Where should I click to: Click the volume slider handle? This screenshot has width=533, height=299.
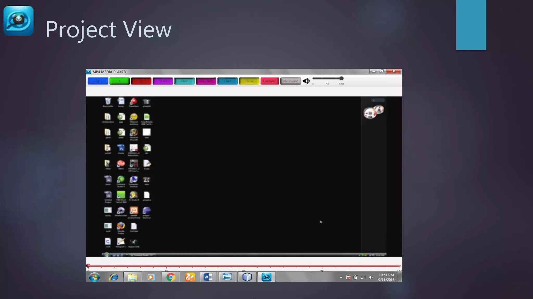pyautogui.click(x=341, y=78)
